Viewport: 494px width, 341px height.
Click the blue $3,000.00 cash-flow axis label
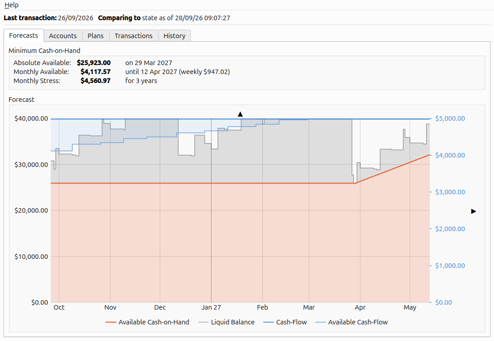click(x=450, y=192)
